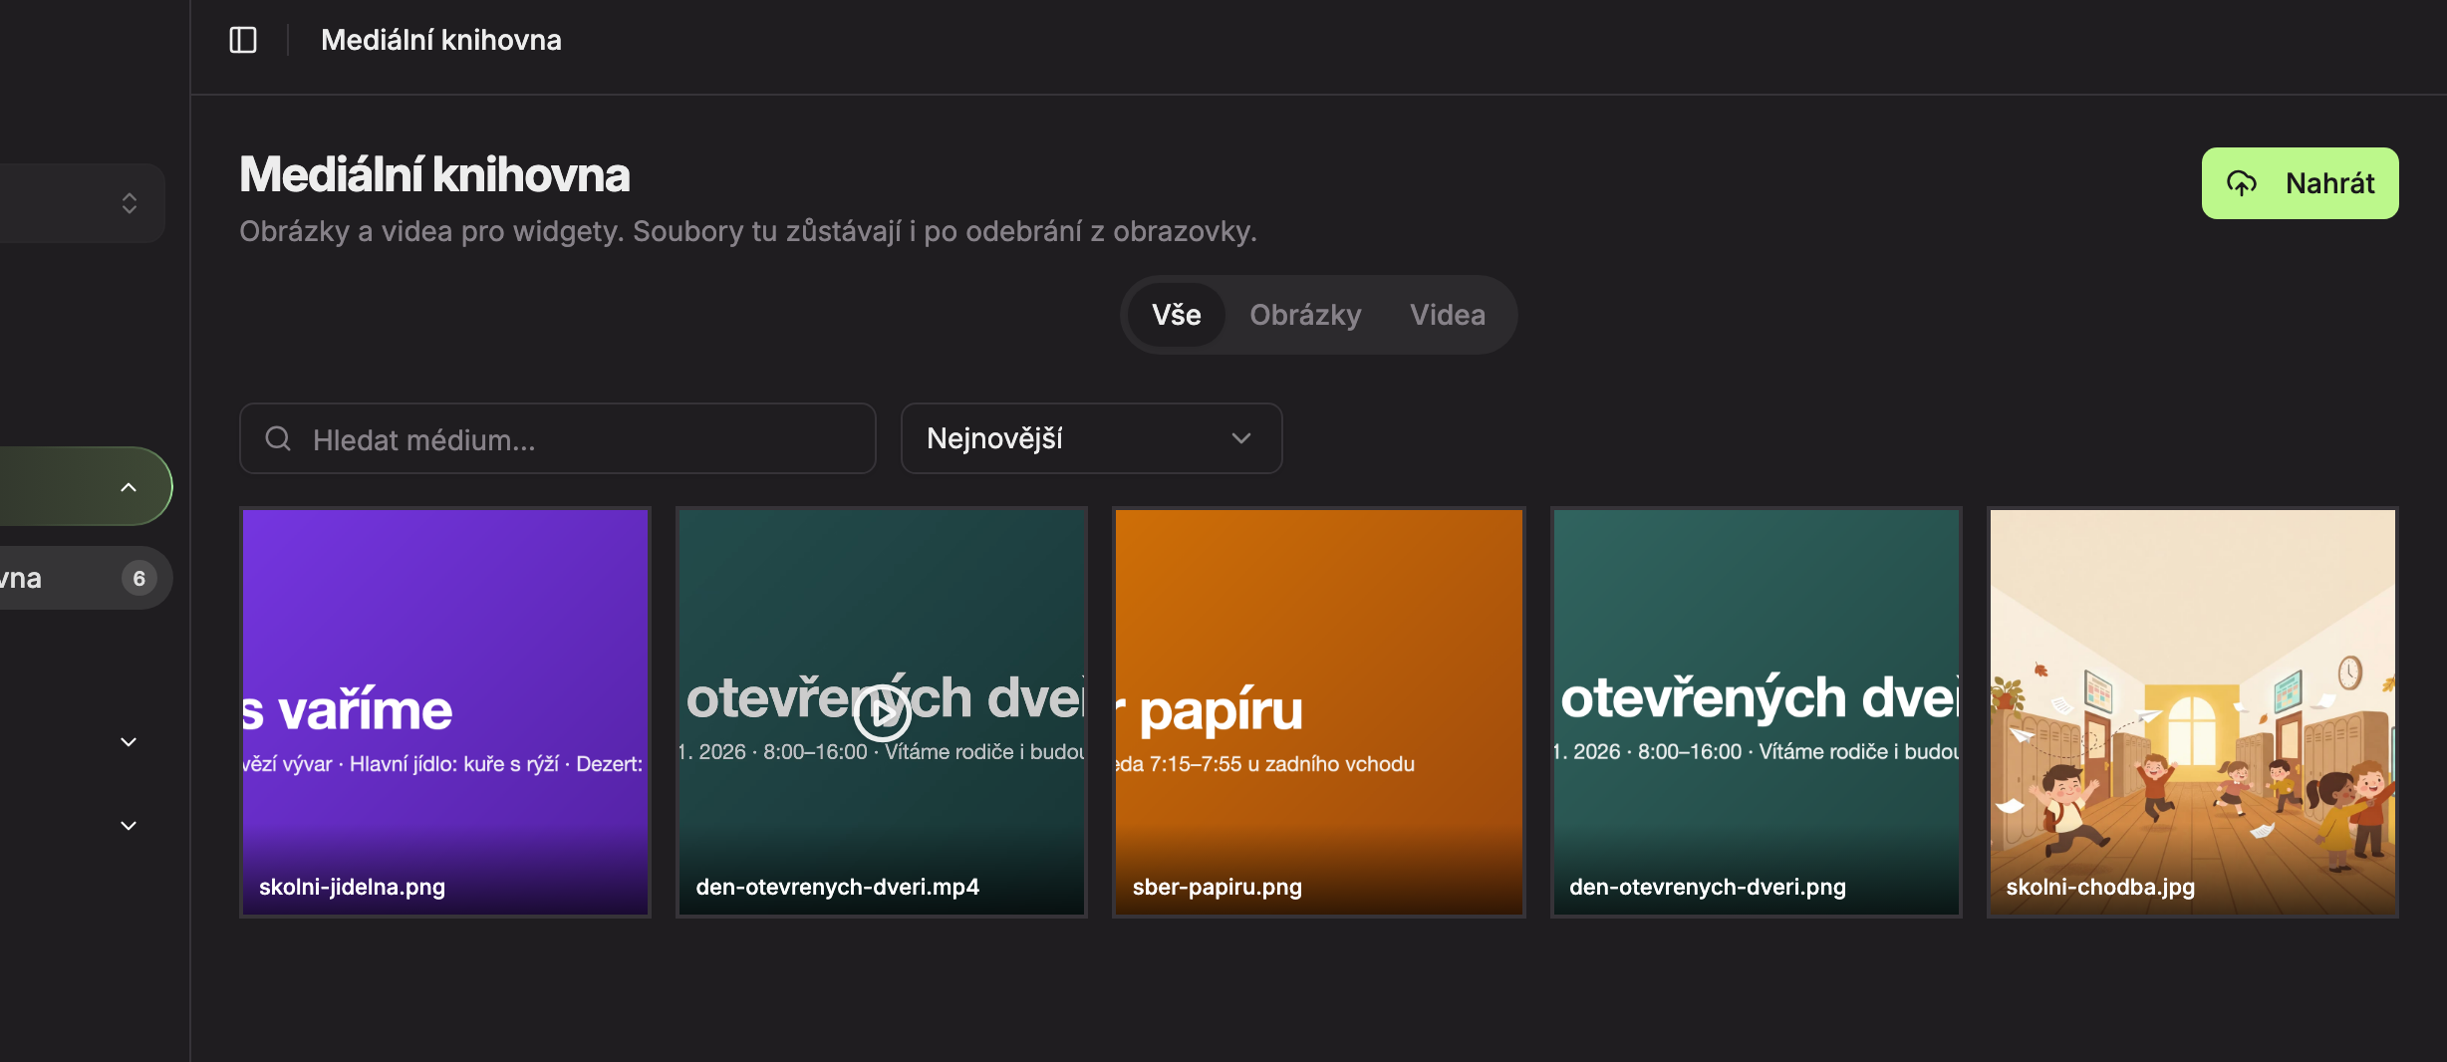Viewport: 2447px width, 1062px height.
Task: Collapse the highlighted green sidebar section
Action: point(129,487)
